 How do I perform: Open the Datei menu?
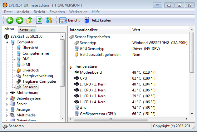[x=8, y=12]
